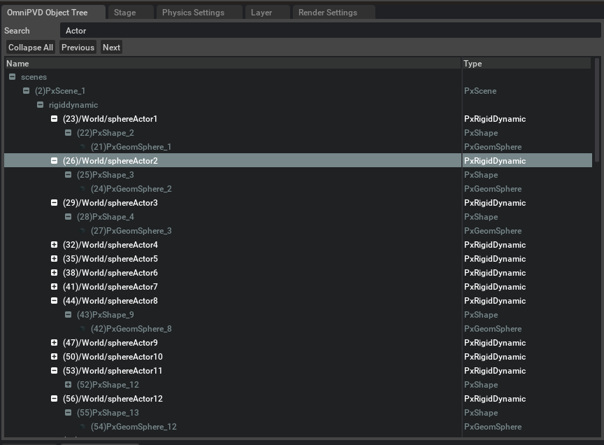Collapse the scenes root node
Viewport: 604px width, 445px height.
coord(12,77)
